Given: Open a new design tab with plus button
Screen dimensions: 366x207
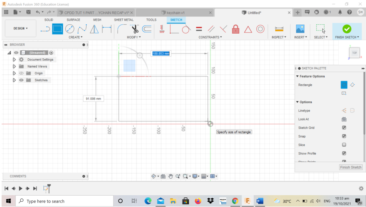Looking at the screenshot, I should 297,13.
